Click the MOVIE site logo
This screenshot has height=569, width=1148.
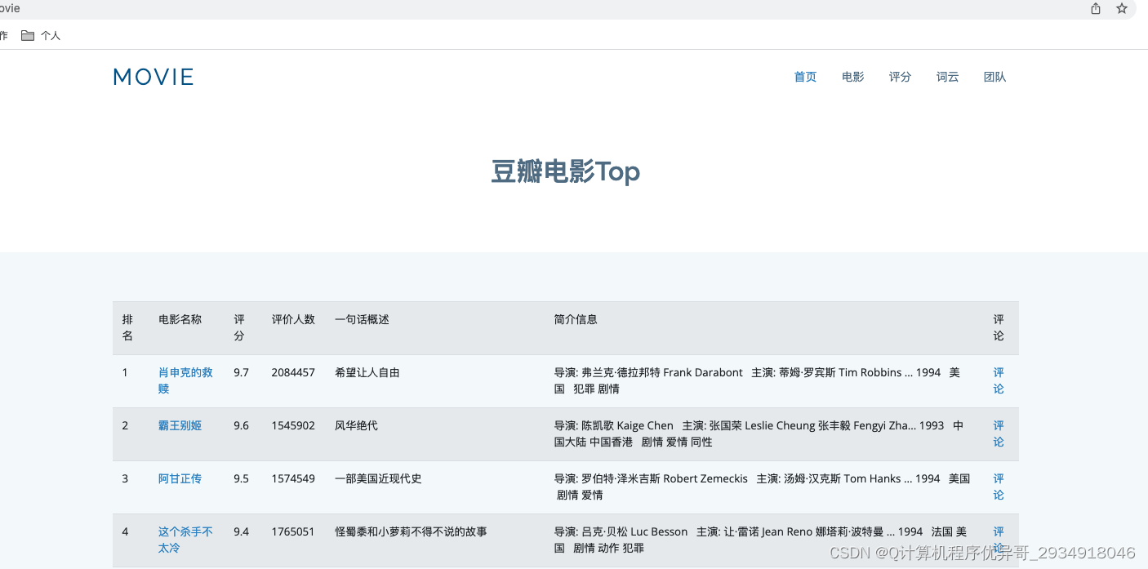[154, 77]
